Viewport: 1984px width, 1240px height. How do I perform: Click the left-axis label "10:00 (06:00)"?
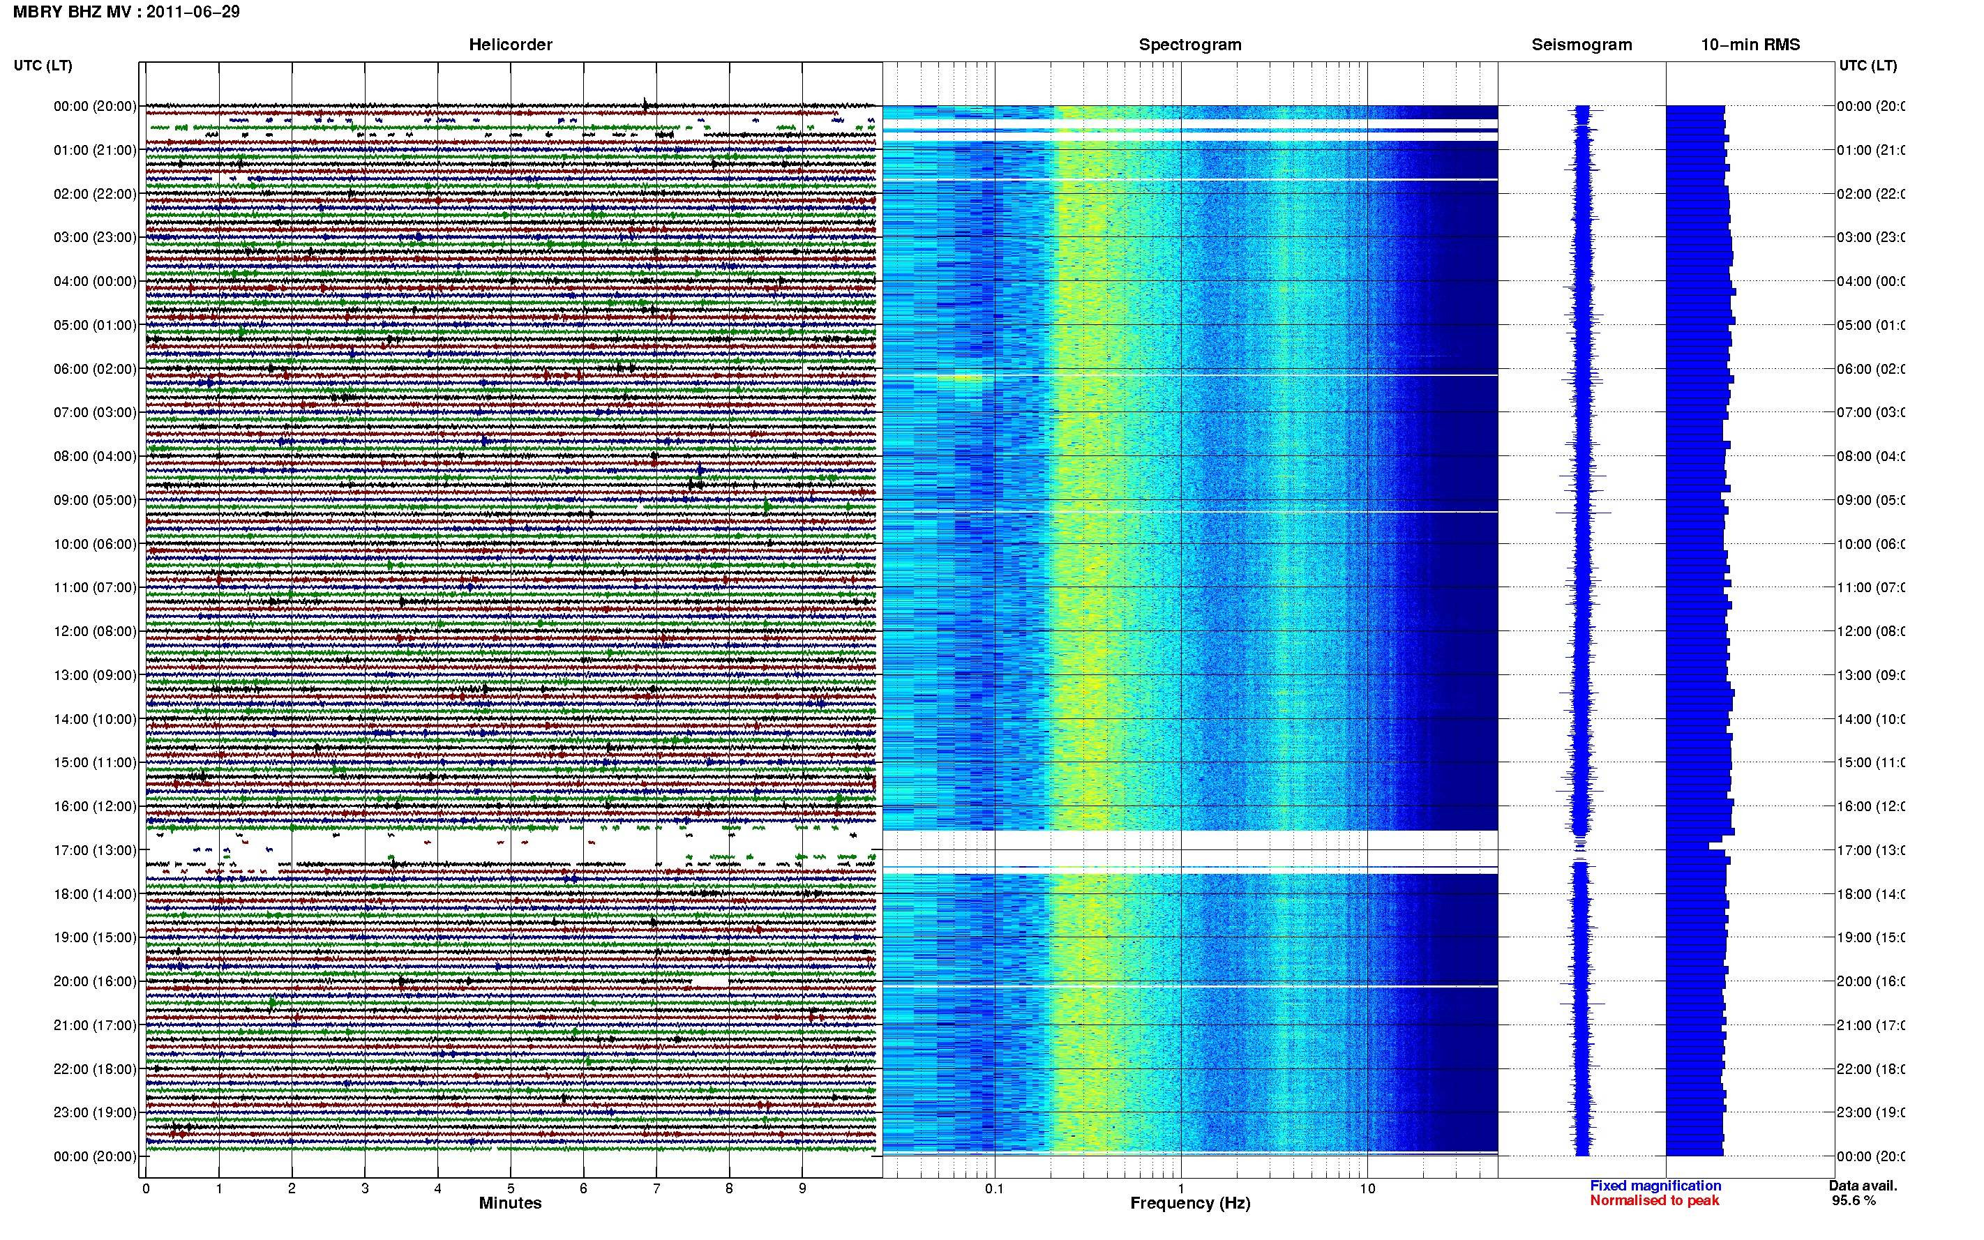pyautogui.click(x=95, y=544)
